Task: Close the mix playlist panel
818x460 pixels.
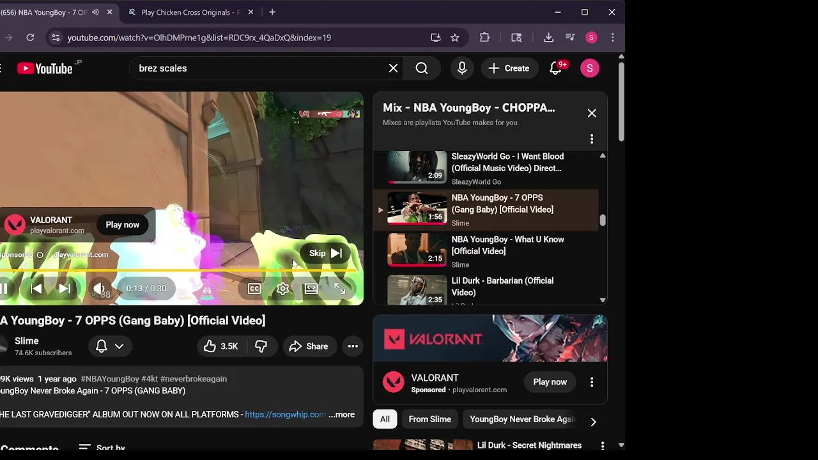Action: click(592, 113)
